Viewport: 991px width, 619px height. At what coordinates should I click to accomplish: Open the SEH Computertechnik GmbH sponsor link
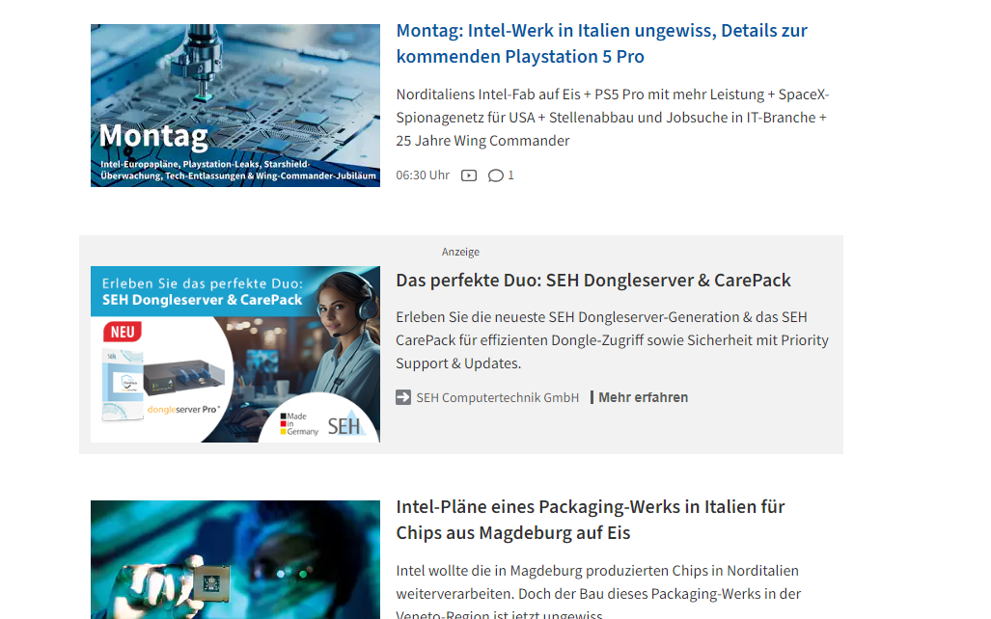[497, 398]
